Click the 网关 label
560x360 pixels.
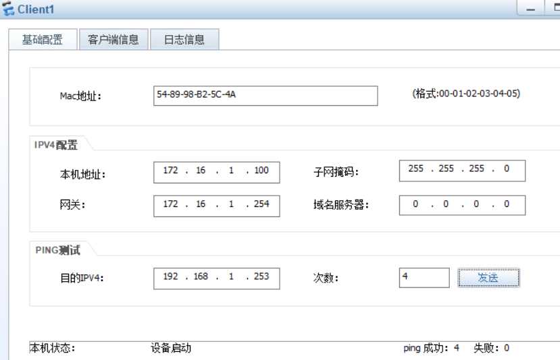(x=72, y=205)
